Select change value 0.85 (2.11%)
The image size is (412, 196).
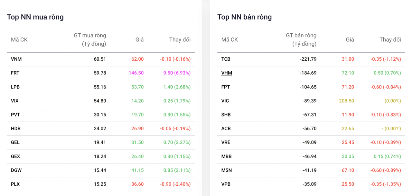(177, 170)
